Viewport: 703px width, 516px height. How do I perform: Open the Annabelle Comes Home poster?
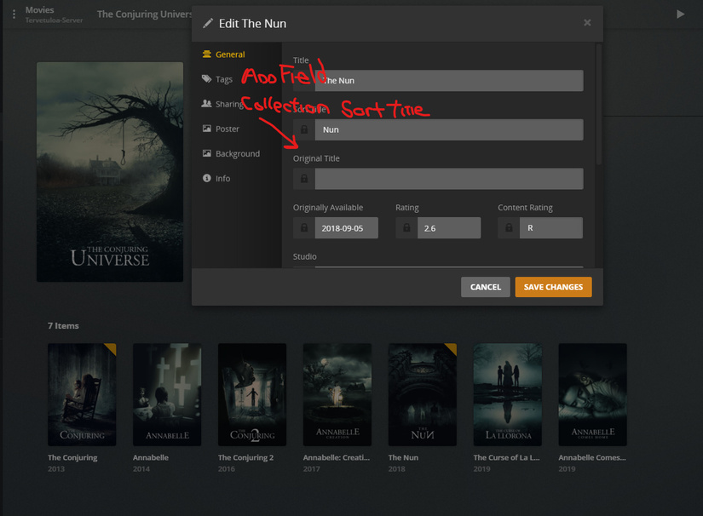tap(593, 394)
